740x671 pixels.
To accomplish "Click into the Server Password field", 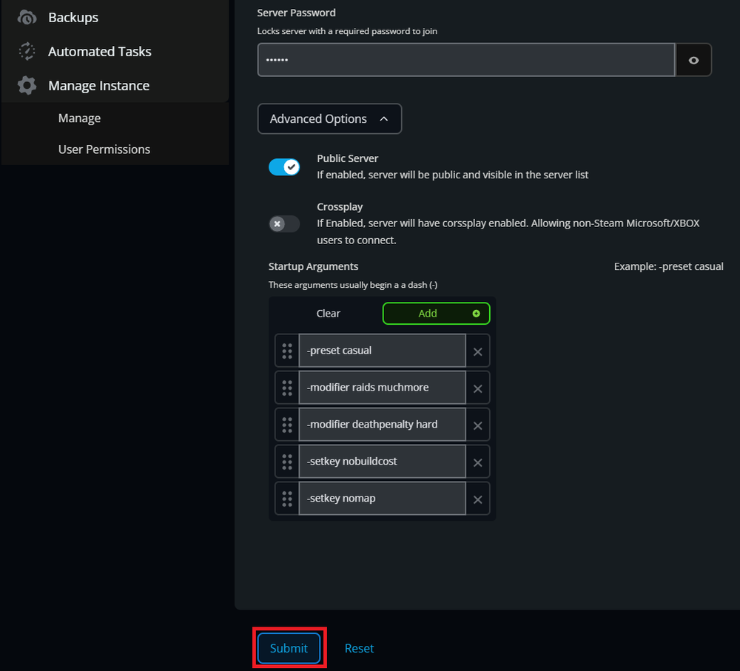I will tap(466, 60).
